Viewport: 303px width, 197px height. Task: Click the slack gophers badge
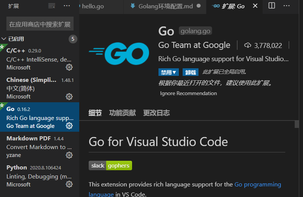pos(110,166)
